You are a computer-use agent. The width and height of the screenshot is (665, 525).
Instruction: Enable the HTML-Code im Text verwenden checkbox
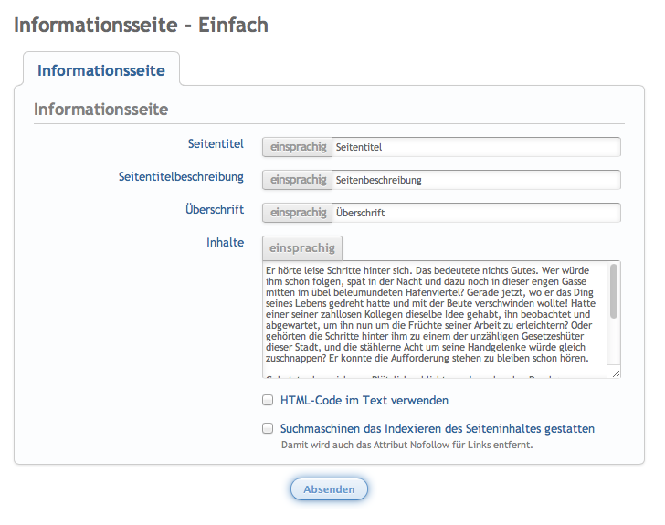click(268, 400)
